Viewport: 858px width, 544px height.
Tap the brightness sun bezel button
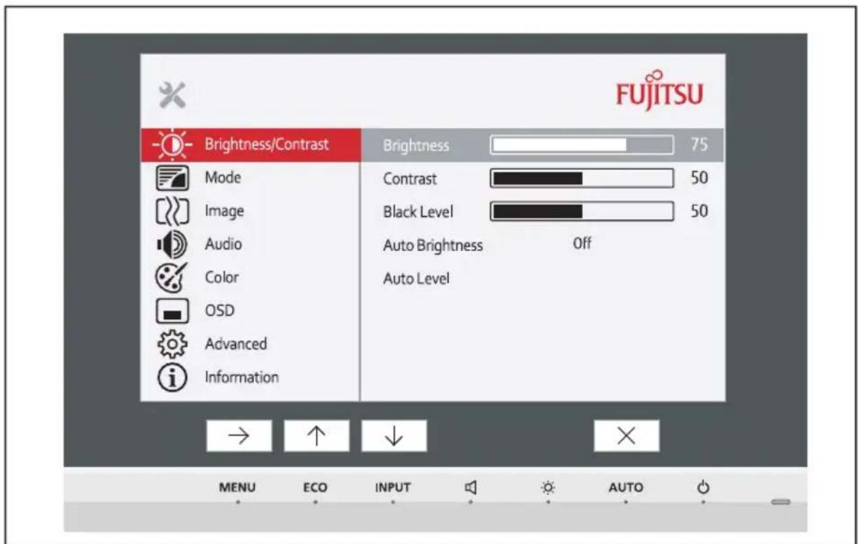[548, 487]
